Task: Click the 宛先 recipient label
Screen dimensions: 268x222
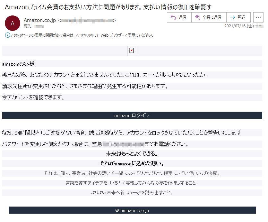Action: pos(28,26)
